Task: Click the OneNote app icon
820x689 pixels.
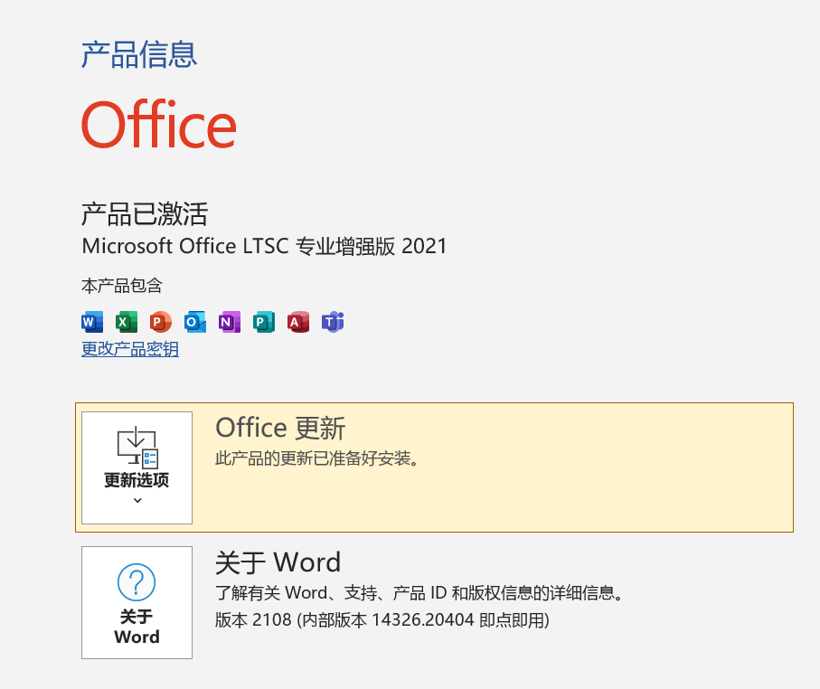Action: pos(230,322)
